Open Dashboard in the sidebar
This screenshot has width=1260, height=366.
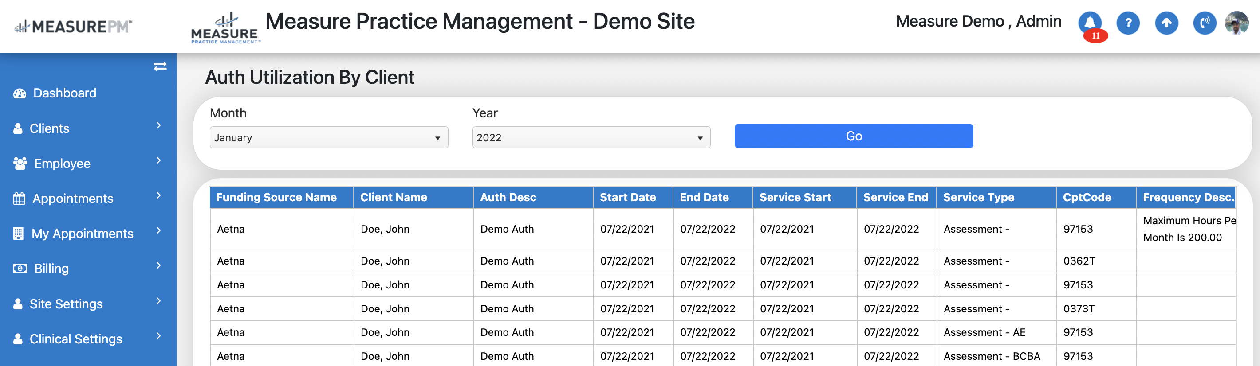point(65,93)
